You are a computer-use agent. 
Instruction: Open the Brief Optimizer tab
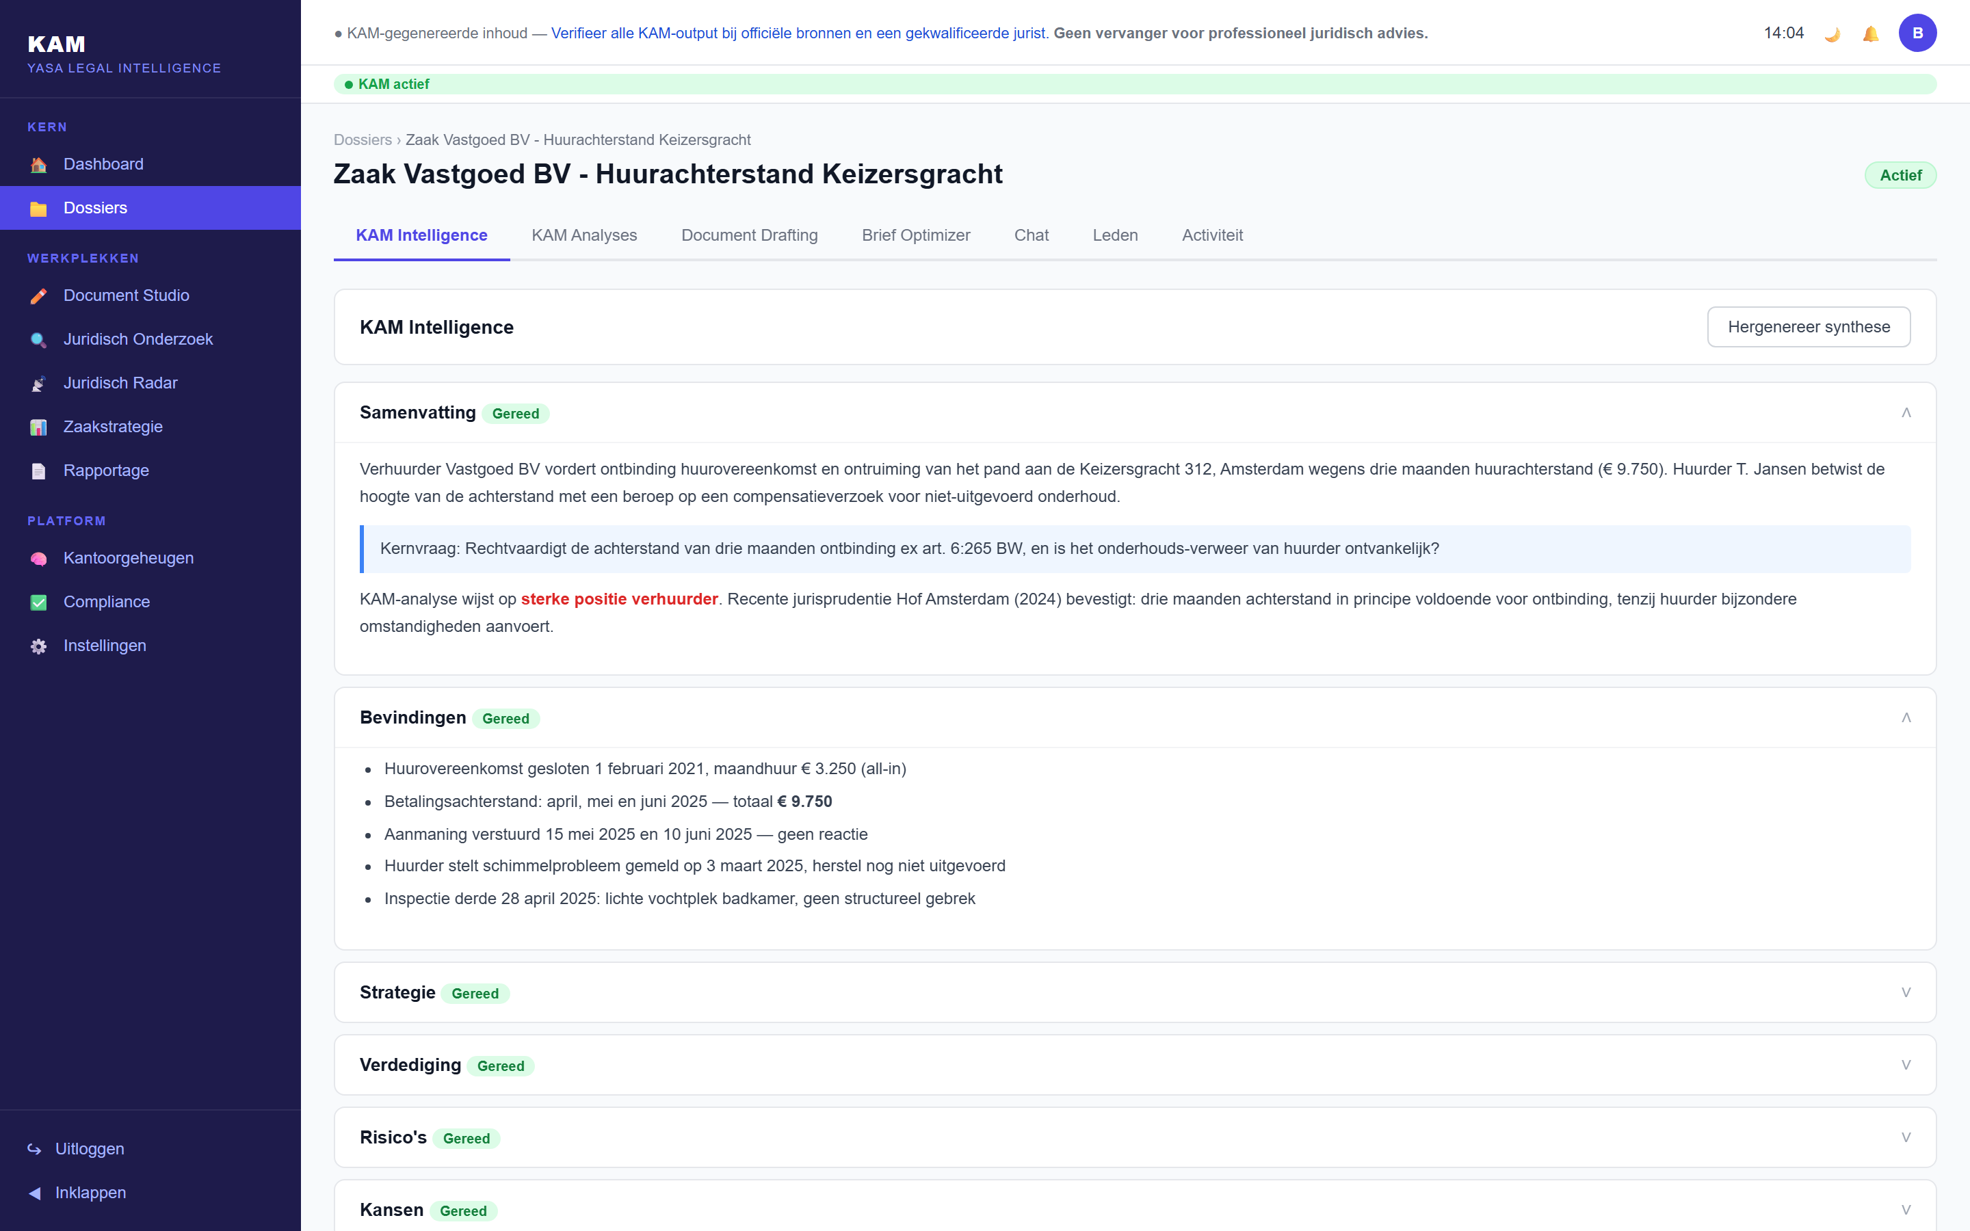(x=916, y=235)
